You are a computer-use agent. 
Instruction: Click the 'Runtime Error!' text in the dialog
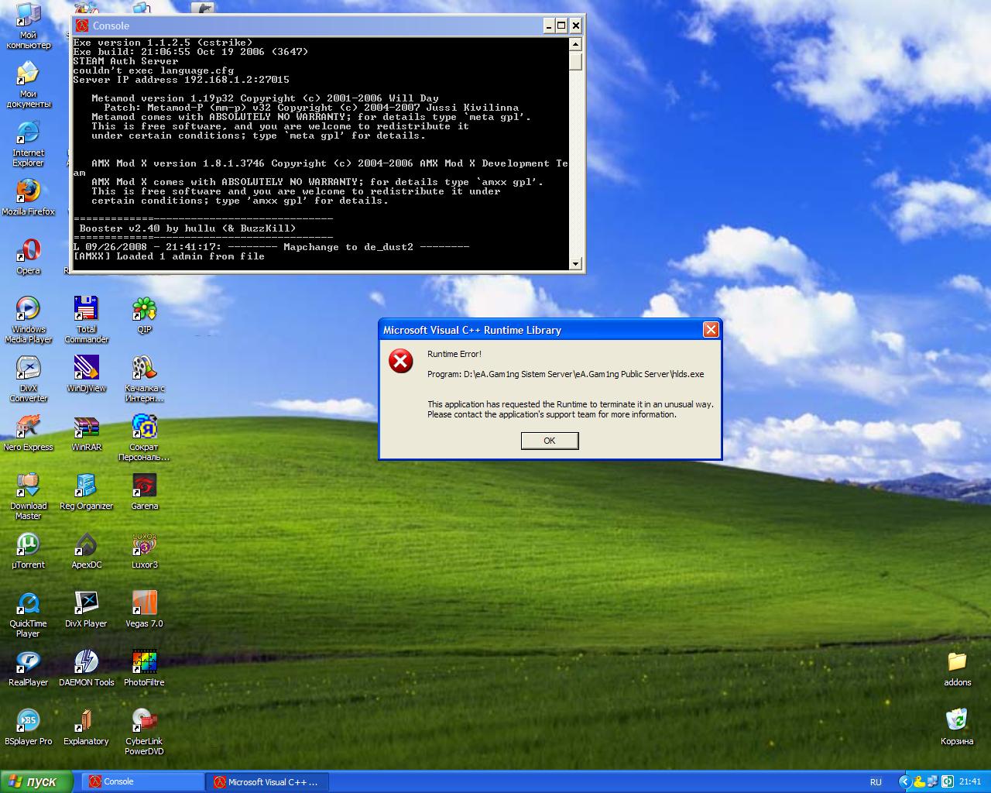(454, 354)
